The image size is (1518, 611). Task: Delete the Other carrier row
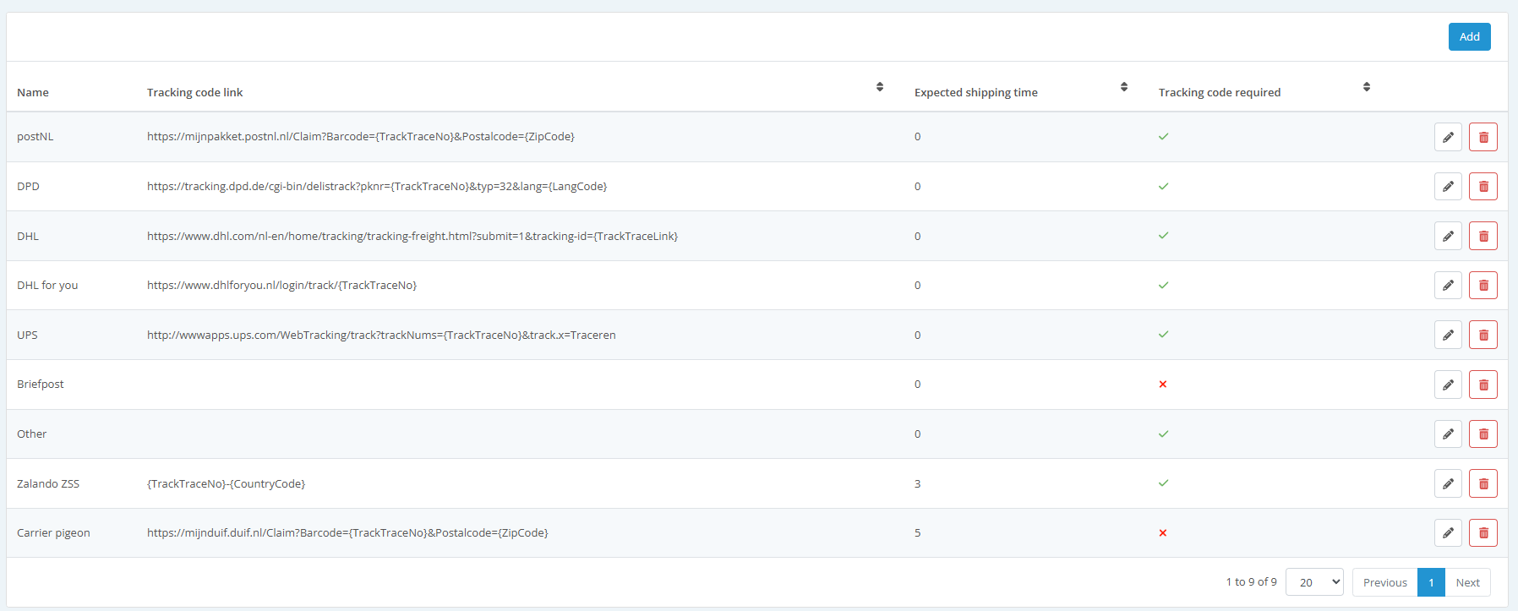click(1483, 434)
